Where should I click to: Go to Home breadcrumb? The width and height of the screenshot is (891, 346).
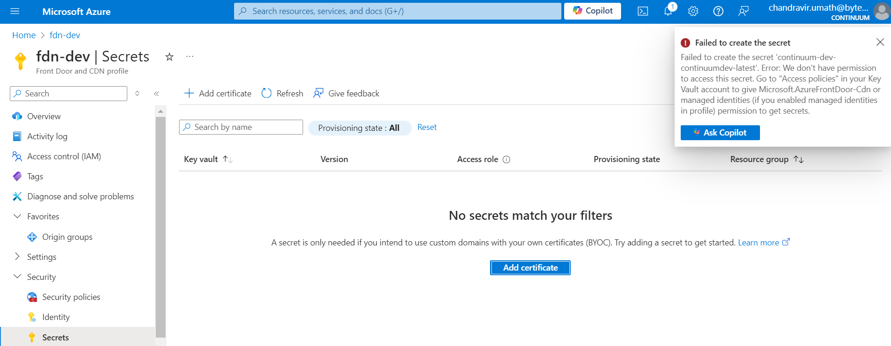[24, 35]
